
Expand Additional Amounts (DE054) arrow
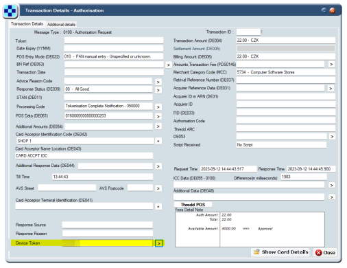[x=158, y=126]
